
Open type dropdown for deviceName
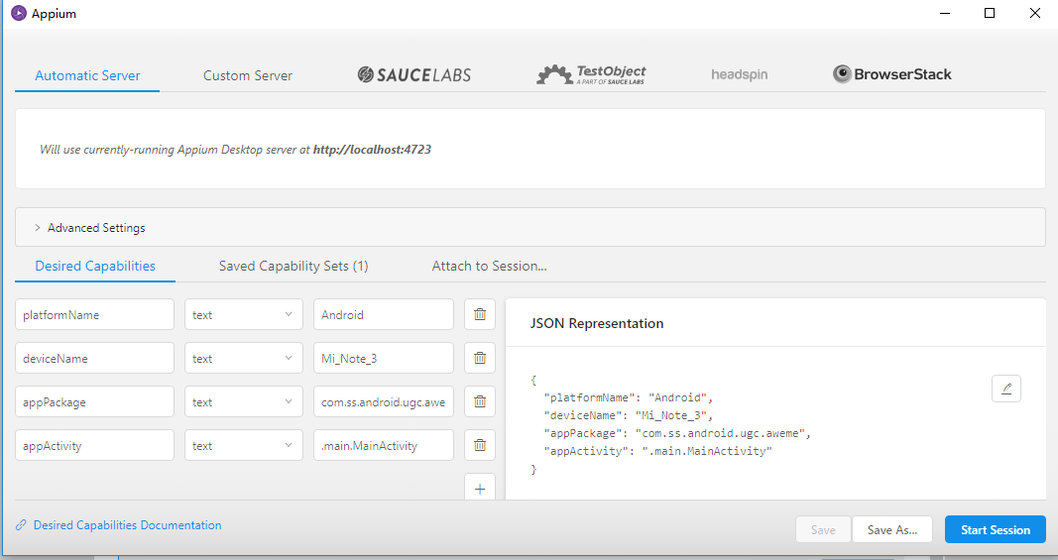point(243,358)
